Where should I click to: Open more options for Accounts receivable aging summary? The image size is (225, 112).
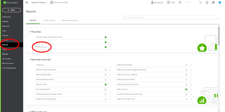[x=110, y=37]
